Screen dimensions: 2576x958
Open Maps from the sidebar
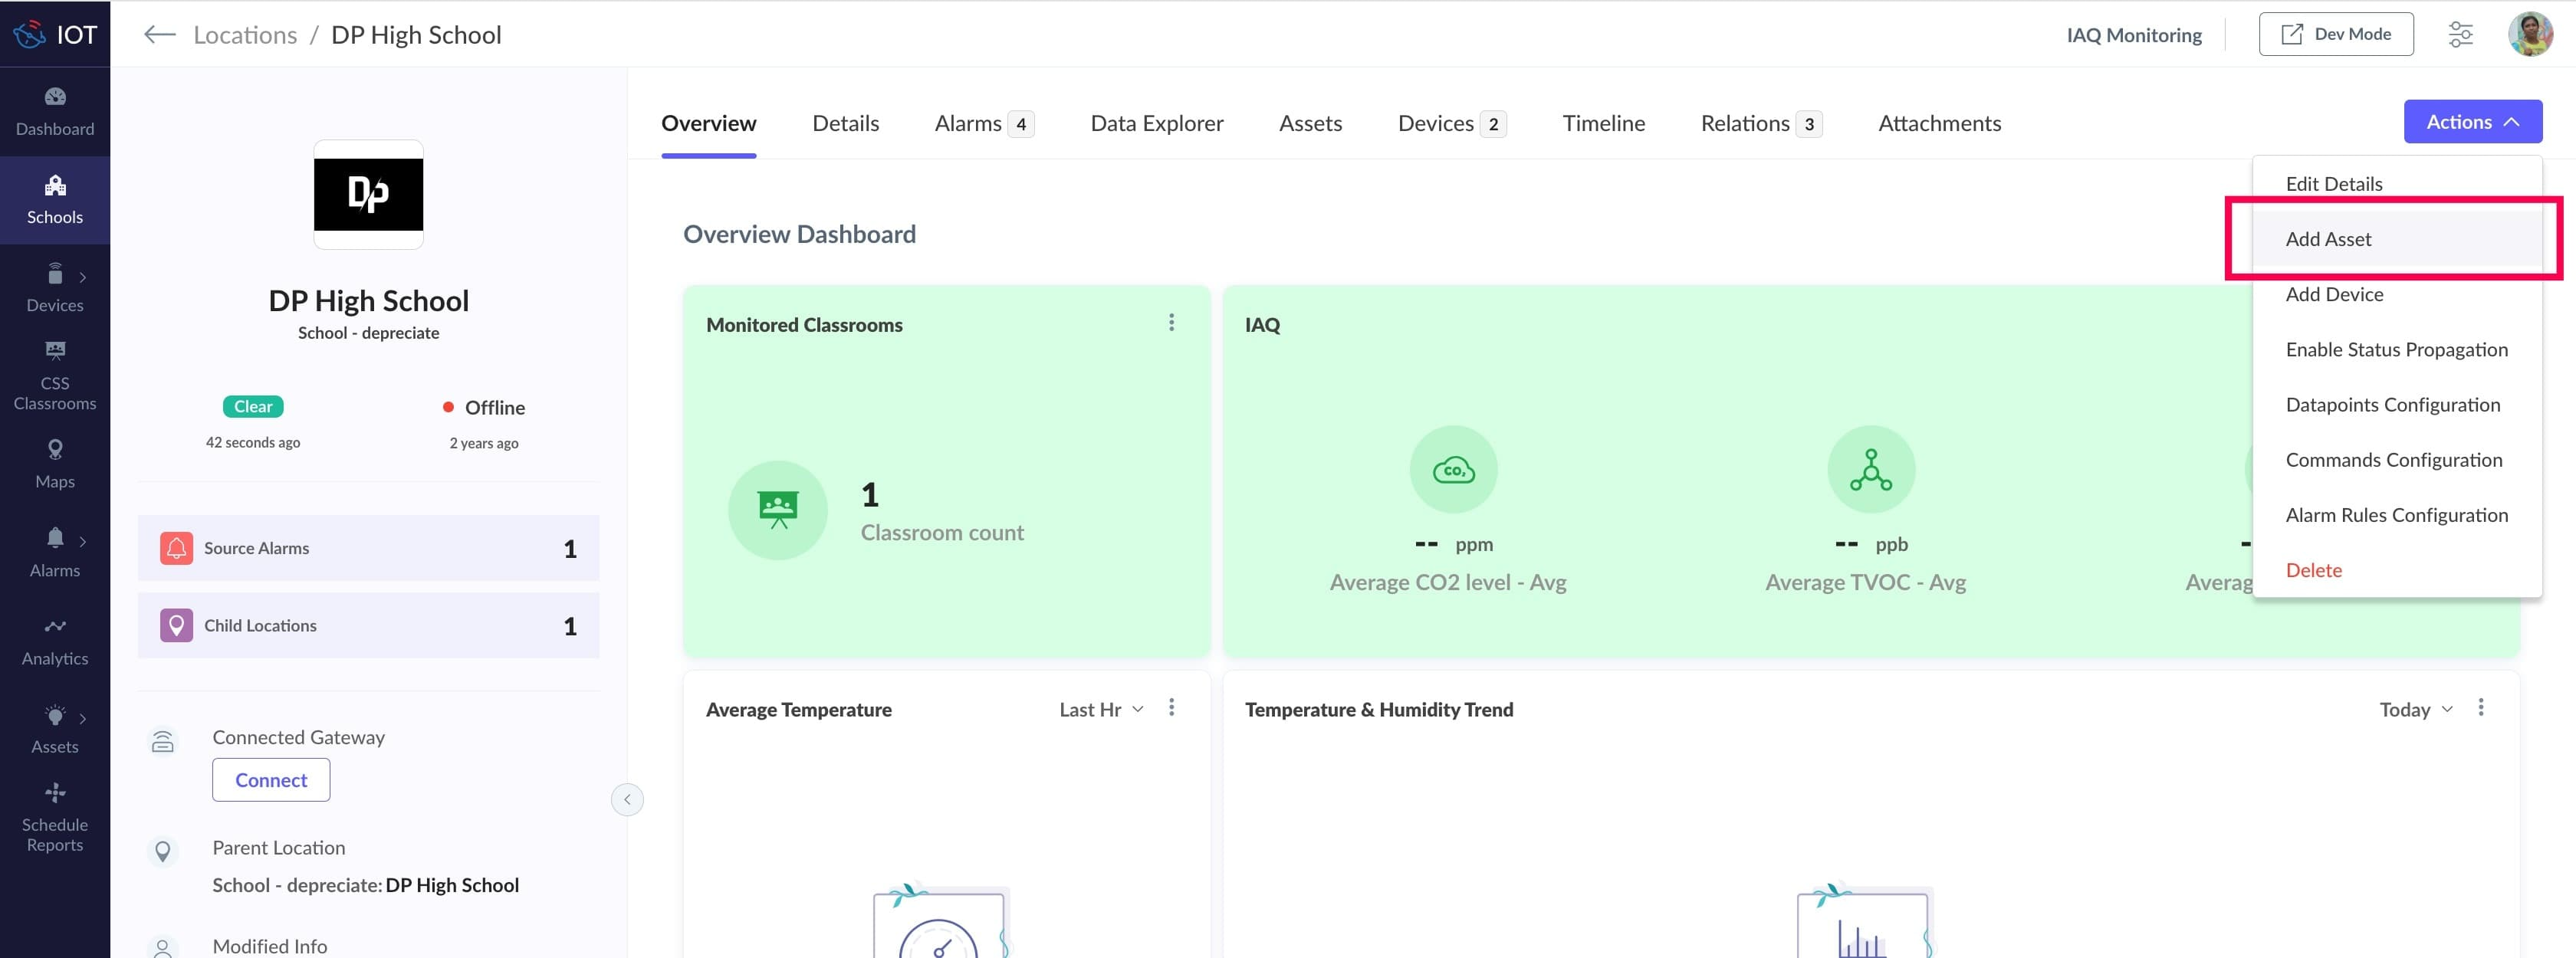point(55,464)
